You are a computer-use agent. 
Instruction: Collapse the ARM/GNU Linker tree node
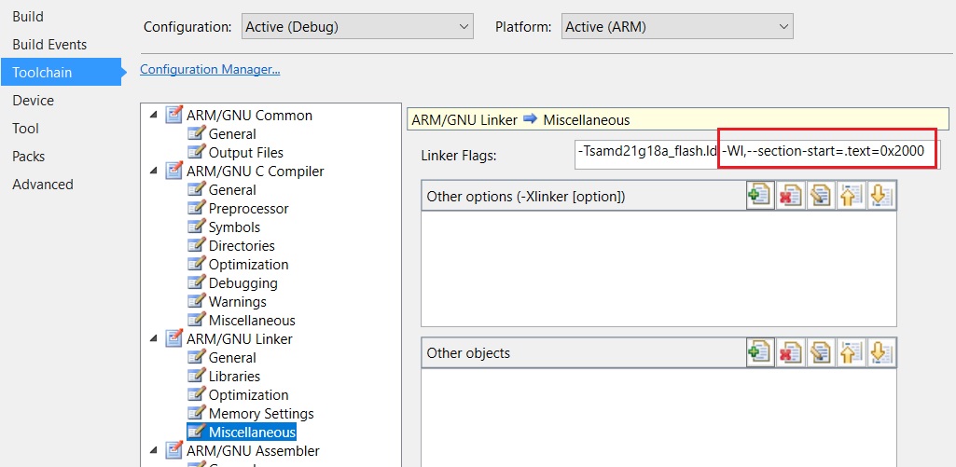pos(152,338)
